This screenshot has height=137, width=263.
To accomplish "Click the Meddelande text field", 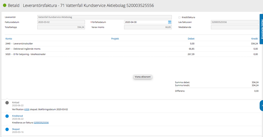I will coord(235,27).
